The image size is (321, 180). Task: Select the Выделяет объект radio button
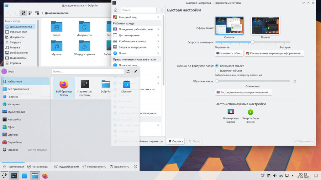217,71
